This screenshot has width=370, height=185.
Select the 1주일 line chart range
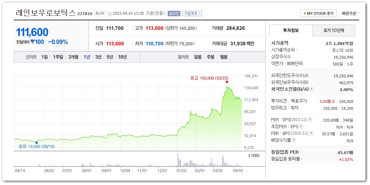[x=58, y=57]
